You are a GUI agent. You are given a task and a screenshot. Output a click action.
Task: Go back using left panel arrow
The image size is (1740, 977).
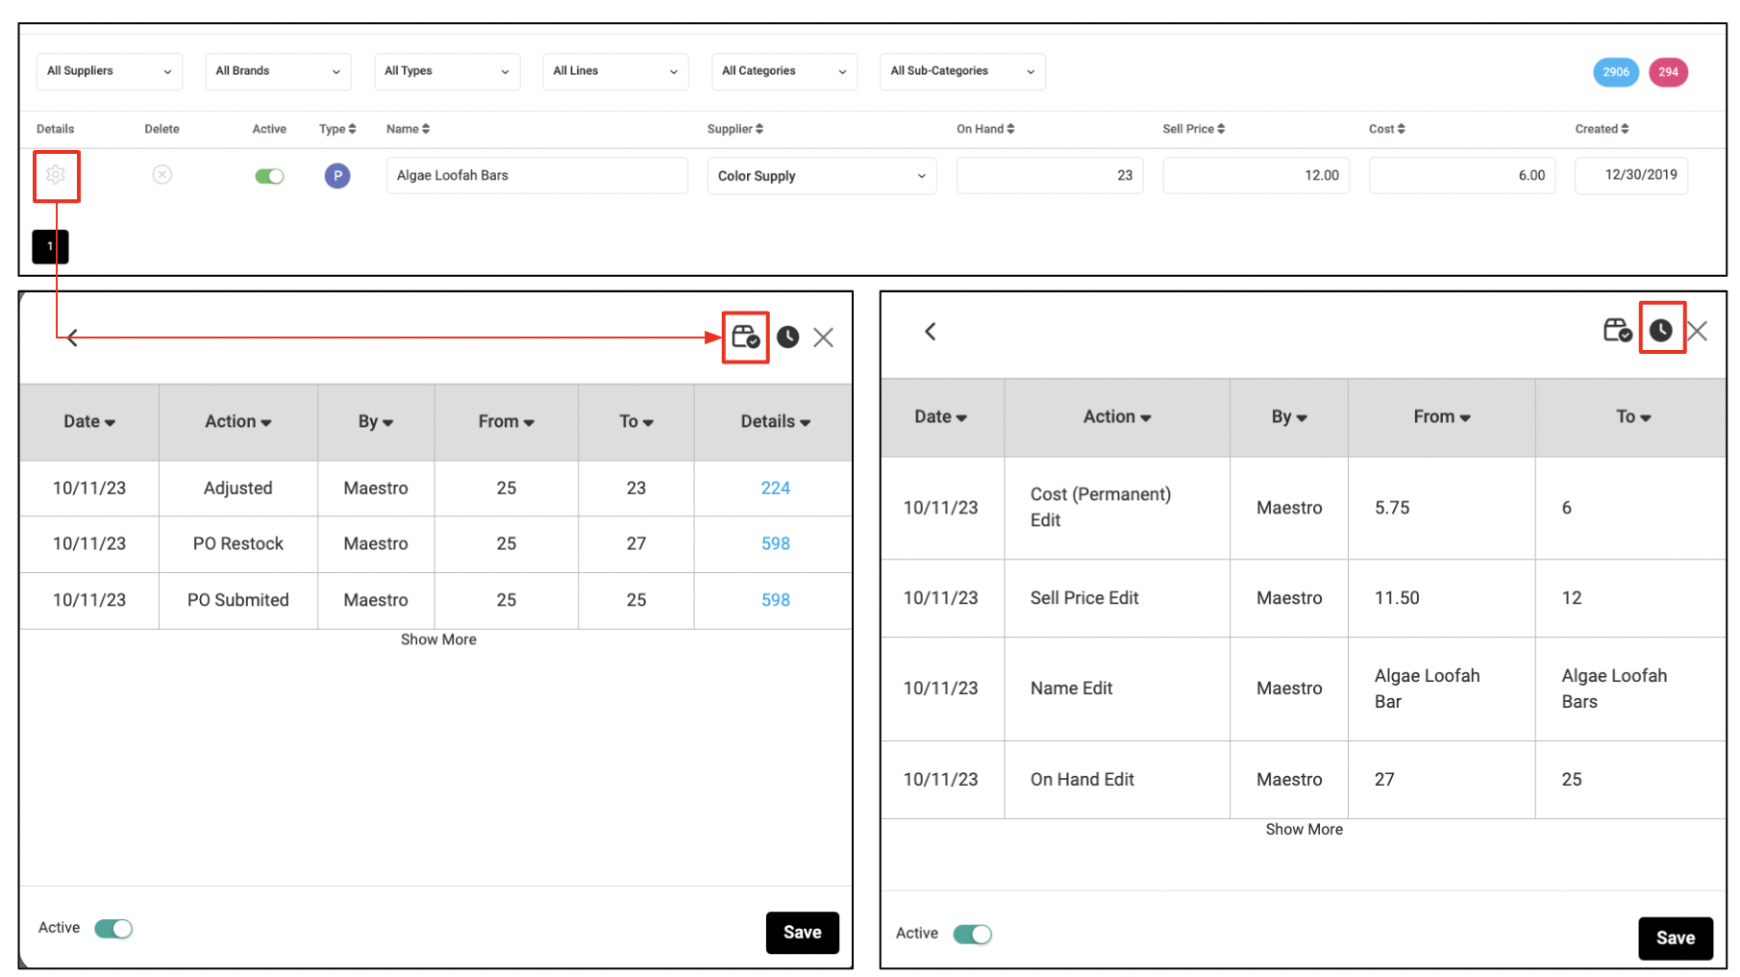point(72,338)
